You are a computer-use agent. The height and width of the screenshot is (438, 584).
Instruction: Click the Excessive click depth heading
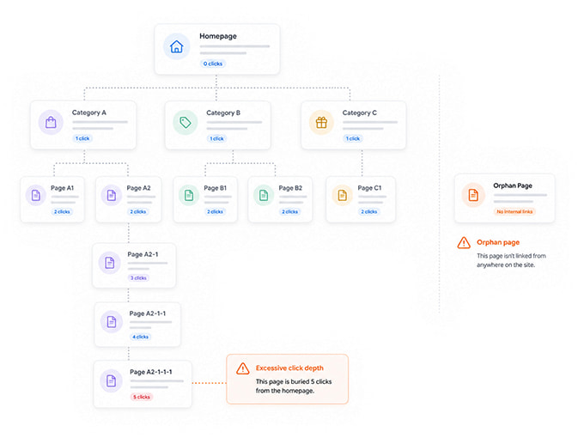[x=289, y=368]
